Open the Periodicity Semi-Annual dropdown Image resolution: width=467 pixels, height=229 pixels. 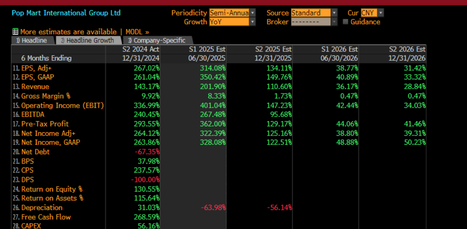(252, 13)
